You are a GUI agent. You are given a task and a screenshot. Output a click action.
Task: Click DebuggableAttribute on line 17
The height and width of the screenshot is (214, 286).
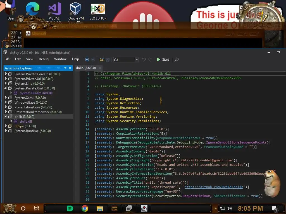tap(156, 142)
